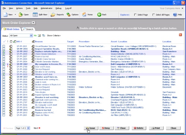Tick the Select Page checkbox

coord(135,15)
